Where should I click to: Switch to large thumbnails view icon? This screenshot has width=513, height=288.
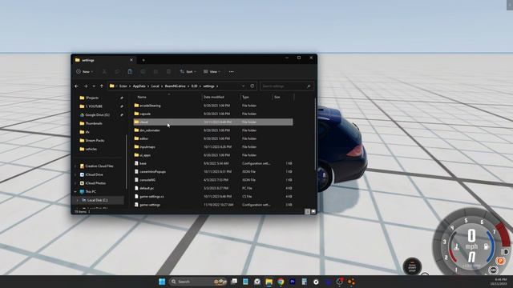tap(313, 211)
